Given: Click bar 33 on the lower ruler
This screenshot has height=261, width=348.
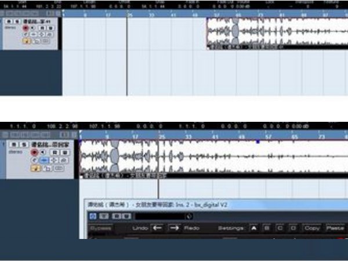Looking at the screenshot, I should (x=188, y=137).
